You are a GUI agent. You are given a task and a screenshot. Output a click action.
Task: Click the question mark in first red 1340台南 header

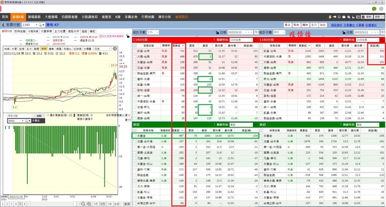[214, 40]
